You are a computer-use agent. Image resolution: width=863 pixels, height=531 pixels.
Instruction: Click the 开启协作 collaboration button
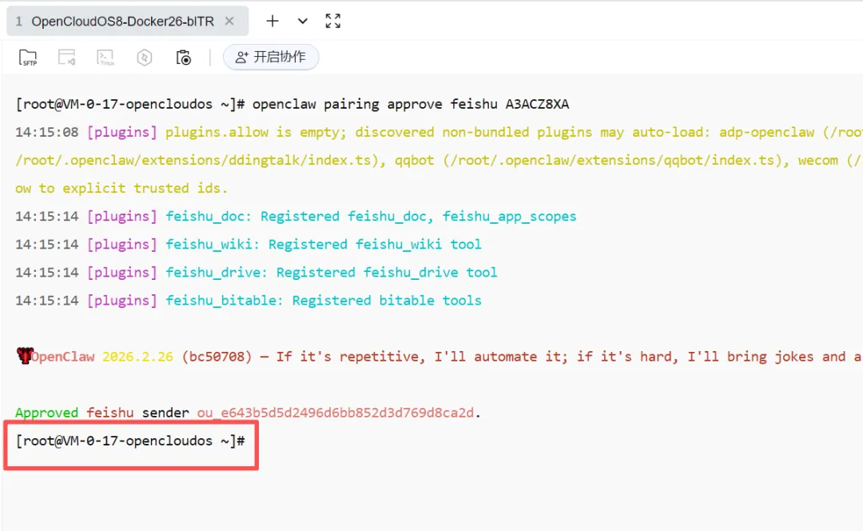coord(271,57)
